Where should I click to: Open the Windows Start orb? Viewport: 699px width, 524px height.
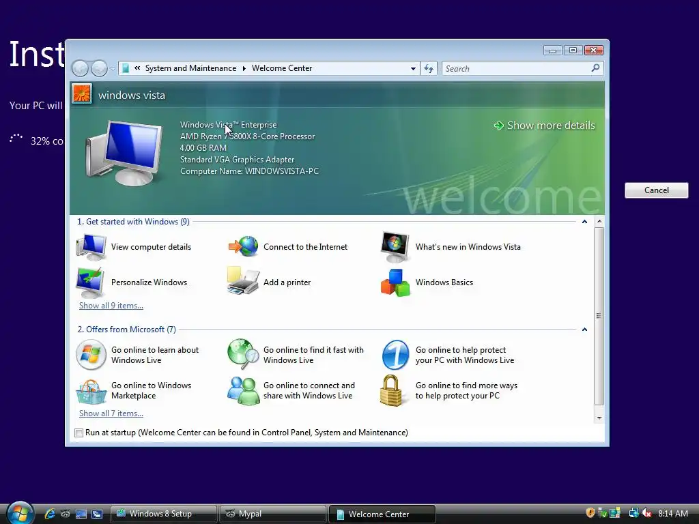20,512
